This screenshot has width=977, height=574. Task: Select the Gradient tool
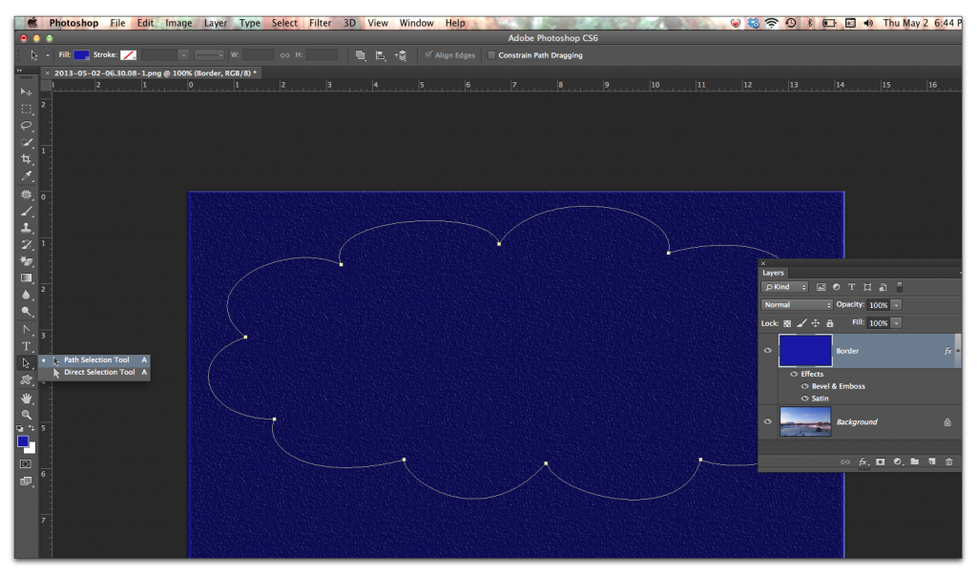(x=26, y=278)
